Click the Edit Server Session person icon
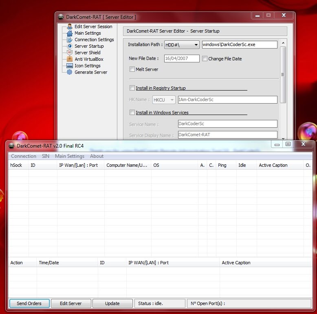The height and width of the screenshot is (314, 317). (70, 27)
